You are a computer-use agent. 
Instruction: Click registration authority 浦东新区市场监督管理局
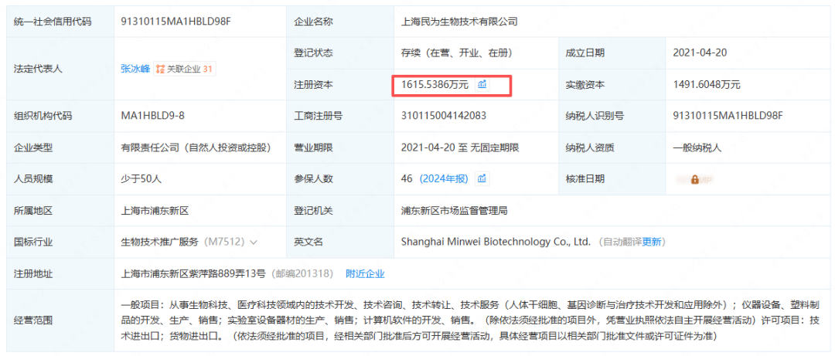455,211
